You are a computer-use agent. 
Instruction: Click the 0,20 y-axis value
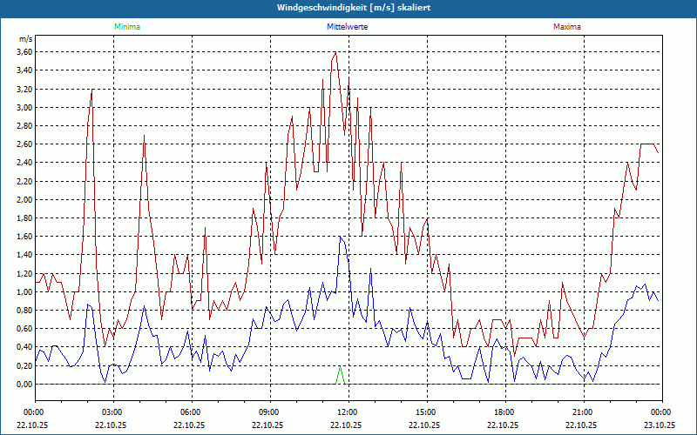pyautogui.click(x=24, y=365)
